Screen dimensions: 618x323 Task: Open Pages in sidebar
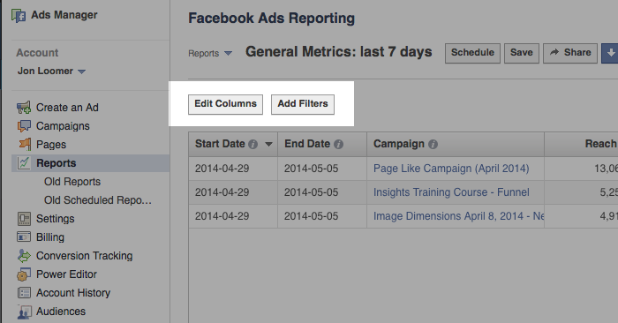(x=51, y=145)
